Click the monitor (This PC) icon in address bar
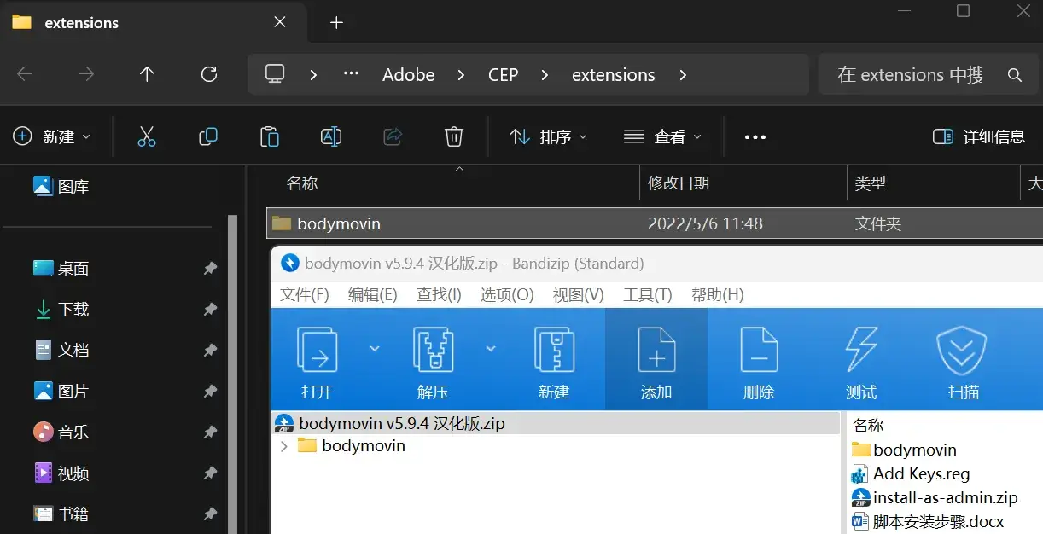1043x534 pixels. point(275,74)
